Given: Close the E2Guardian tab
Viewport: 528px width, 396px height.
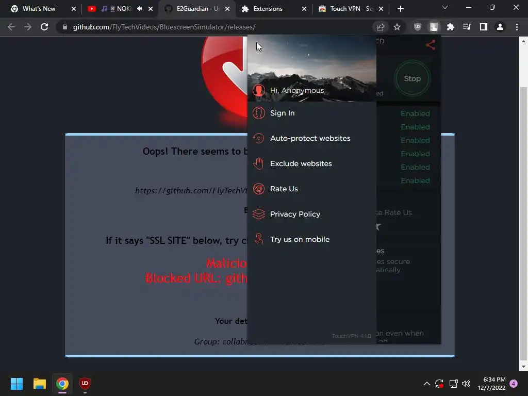Looking at the screenshot, I should 227,9.
